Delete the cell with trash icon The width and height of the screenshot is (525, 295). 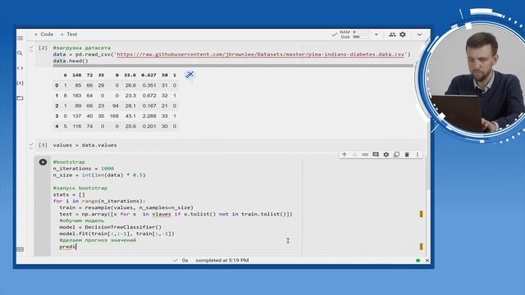point(407,155)
